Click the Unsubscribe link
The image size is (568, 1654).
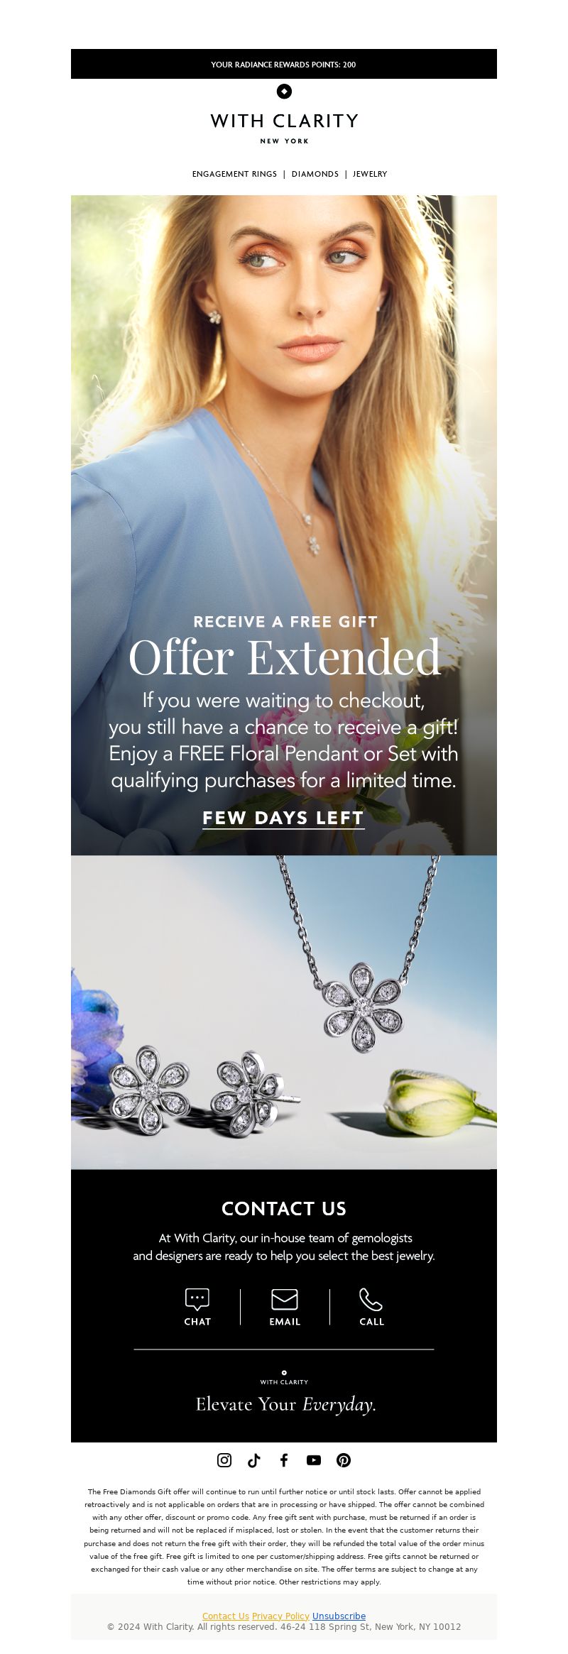(x=339, y=1616)
